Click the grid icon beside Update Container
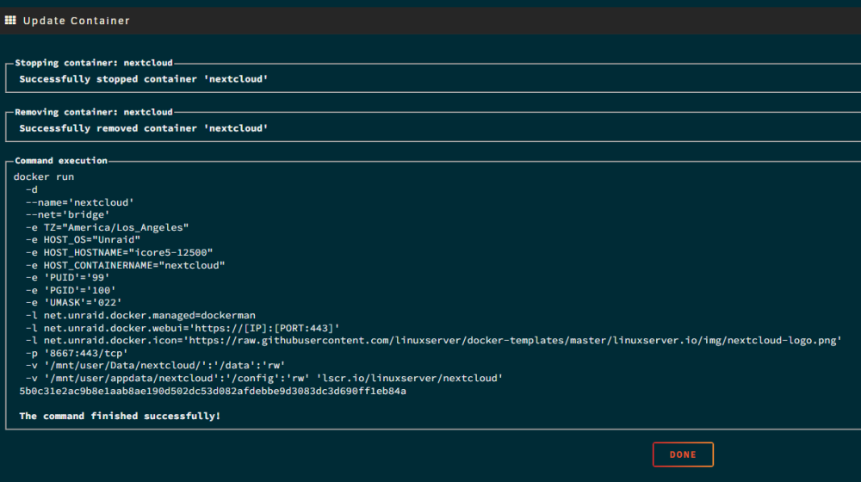The image size is (861, 482). point(10,21)
